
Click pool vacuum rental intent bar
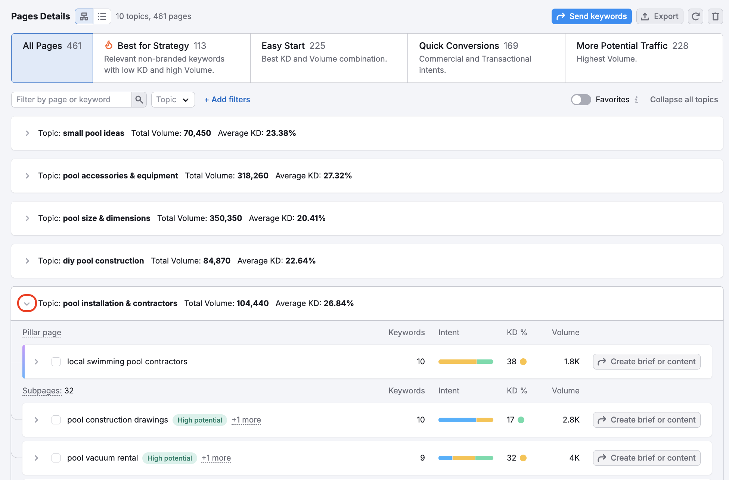[466, 458]
